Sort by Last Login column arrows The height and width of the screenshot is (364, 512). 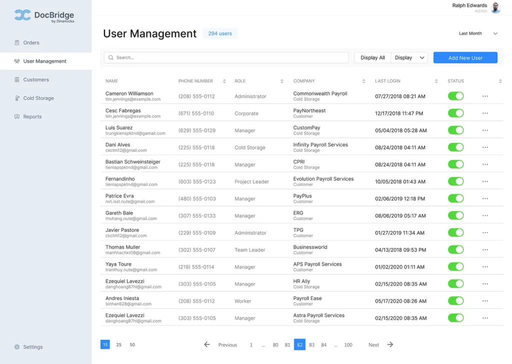click(x=436, y=81)
